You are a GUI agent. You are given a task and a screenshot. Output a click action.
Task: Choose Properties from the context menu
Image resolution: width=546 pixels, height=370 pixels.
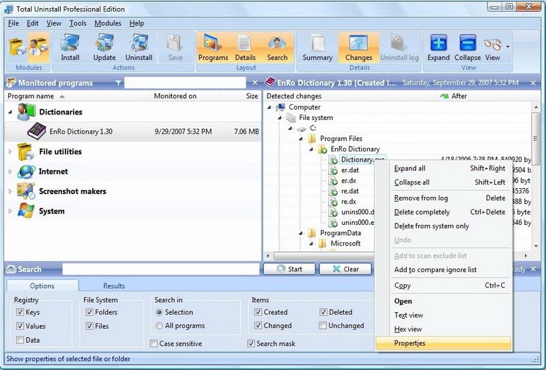pos(409,343)
